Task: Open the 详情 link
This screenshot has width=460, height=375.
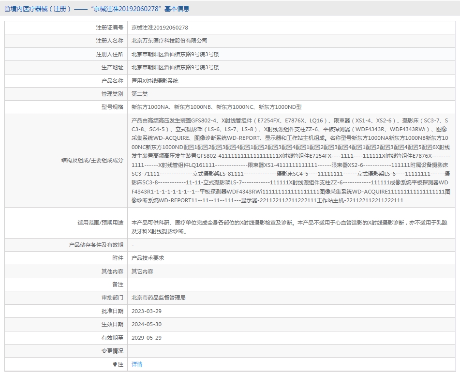Action: (137, 364)
